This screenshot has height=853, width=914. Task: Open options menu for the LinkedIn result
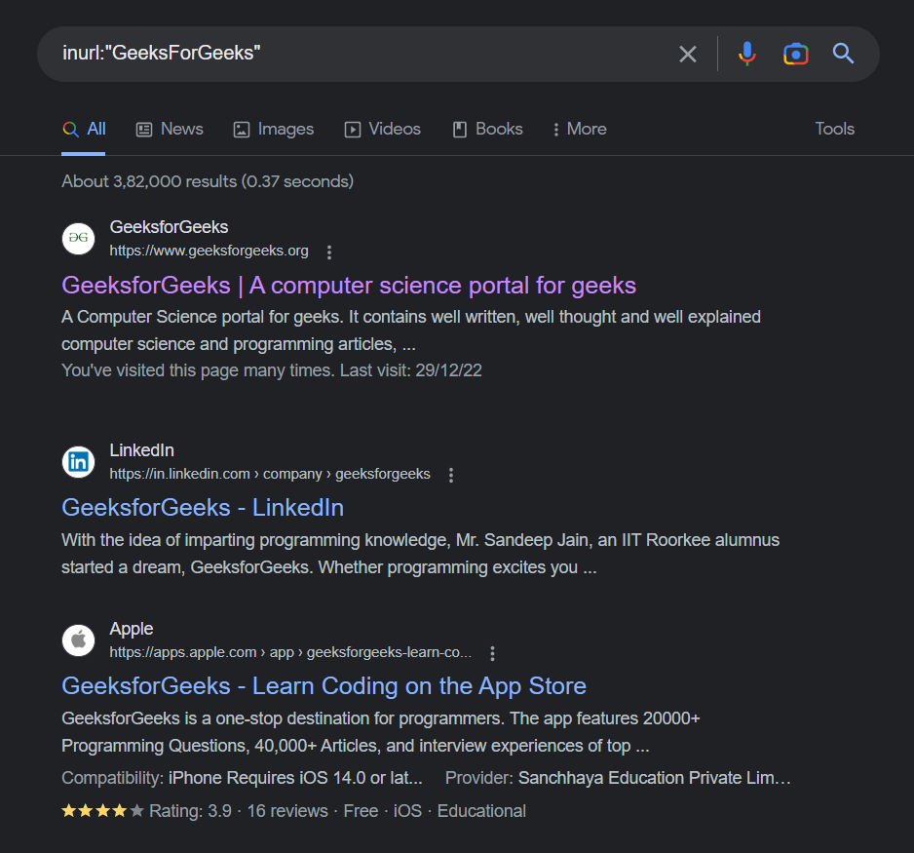click(451, 475)
